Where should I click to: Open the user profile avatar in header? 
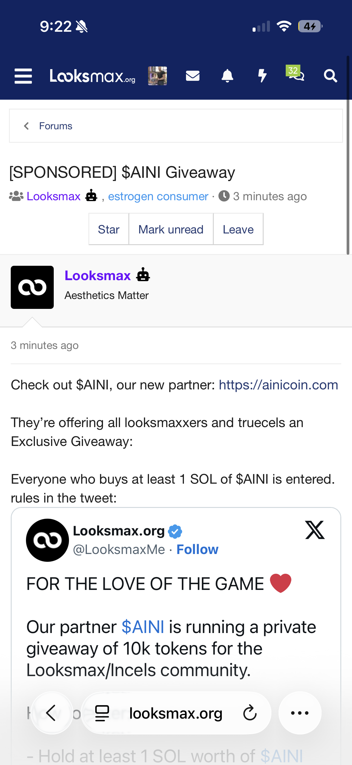click(x=157, y=76)
